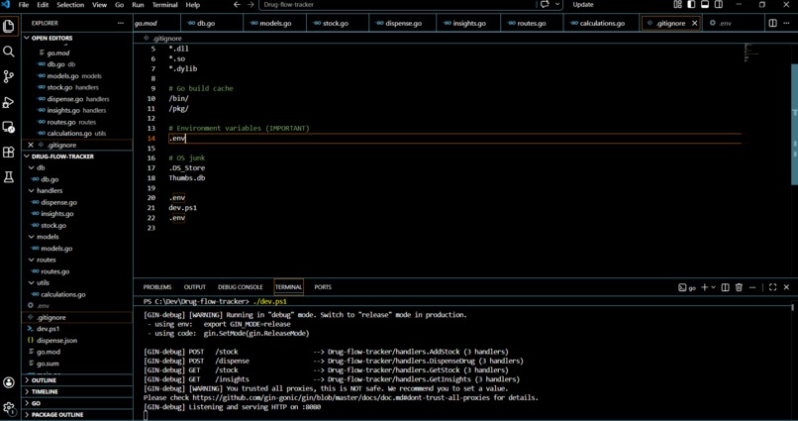Toggle bottom panel visibility

click(x=705, y=5)
